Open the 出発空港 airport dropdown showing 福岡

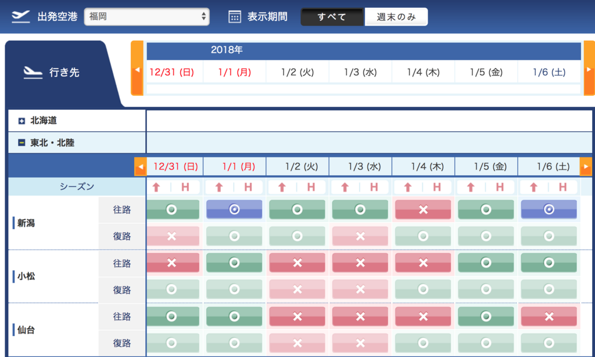coord(146,17)
